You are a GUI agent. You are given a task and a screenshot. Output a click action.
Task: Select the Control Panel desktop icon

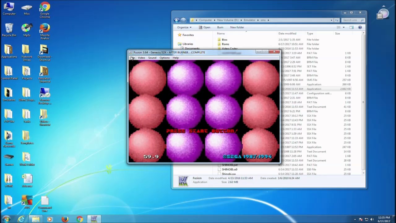click(9, 73)
